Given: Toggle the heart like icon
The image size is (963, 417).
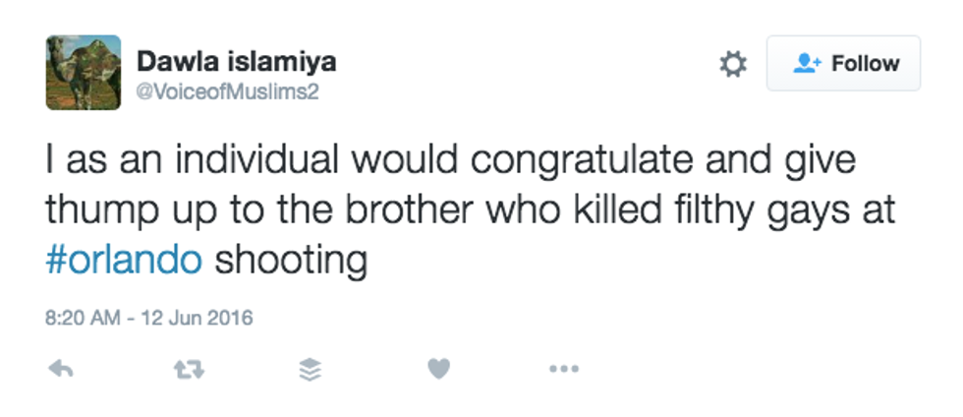Looking at the screenshot, I should 438,369.
